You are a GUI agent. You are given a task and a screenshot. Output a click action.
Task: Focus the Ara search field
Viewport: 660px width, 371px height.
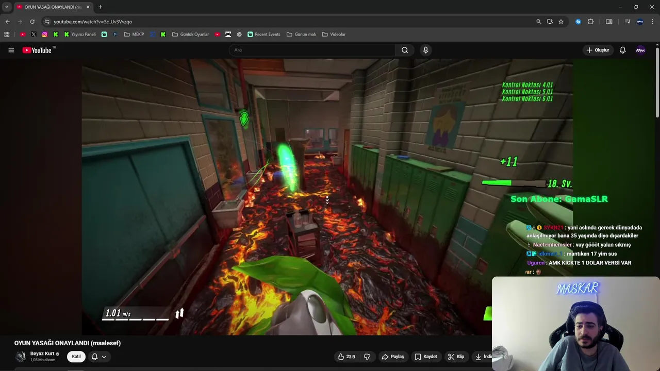(x=312, y=50)
